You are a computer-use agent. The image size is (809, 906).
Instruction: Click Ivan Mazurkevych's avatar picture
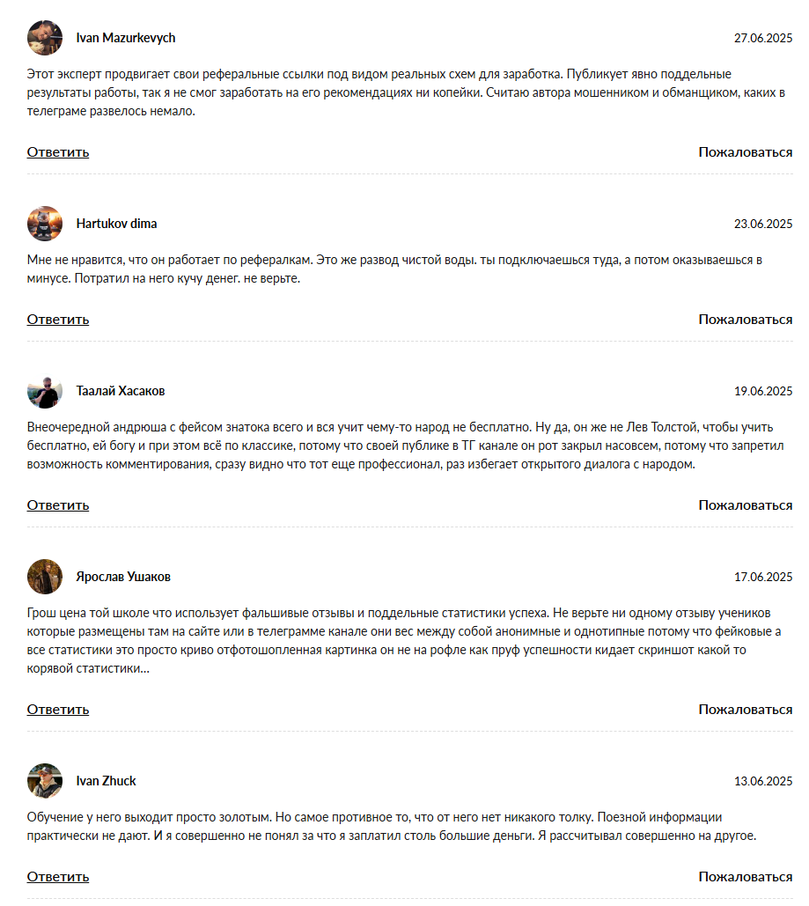pos(45,38)
